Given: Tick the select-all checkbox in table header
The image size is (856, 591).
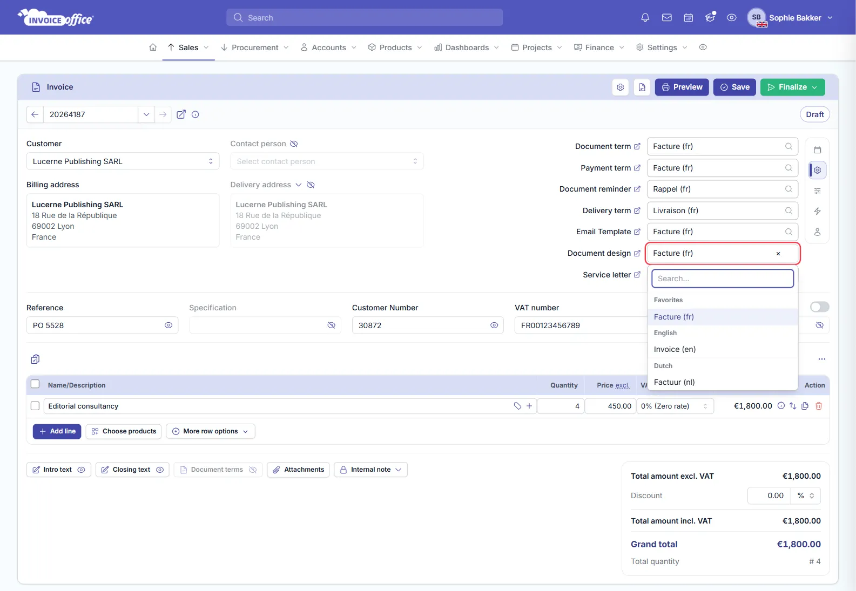Looking at the screenshot, I should [x=35, y=384].
